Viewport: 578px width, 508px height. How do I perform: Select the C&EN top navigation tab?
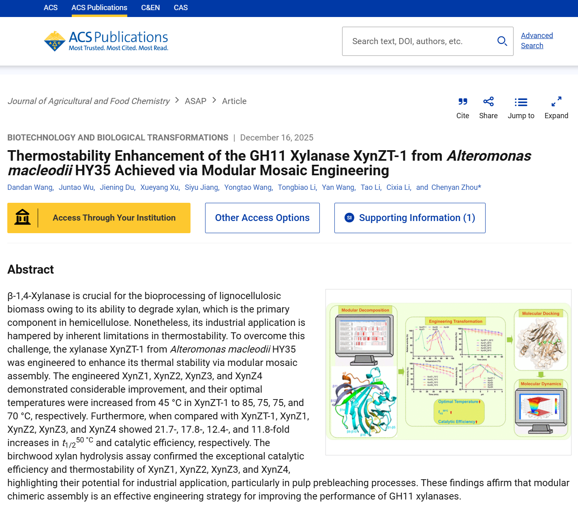[150, 8]
